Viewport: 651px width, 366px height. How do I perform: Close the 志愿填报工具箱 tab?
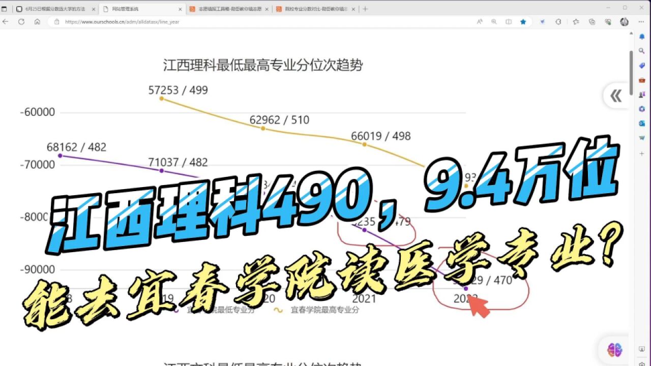267,9
